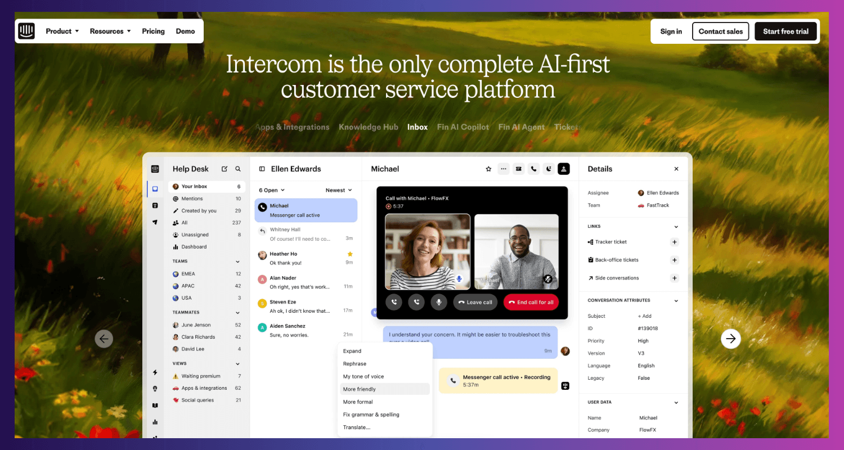Open the Resources dropdown menu
This screenshot has height=450, width=844.
pyautogui.click(x=110, y=31)
